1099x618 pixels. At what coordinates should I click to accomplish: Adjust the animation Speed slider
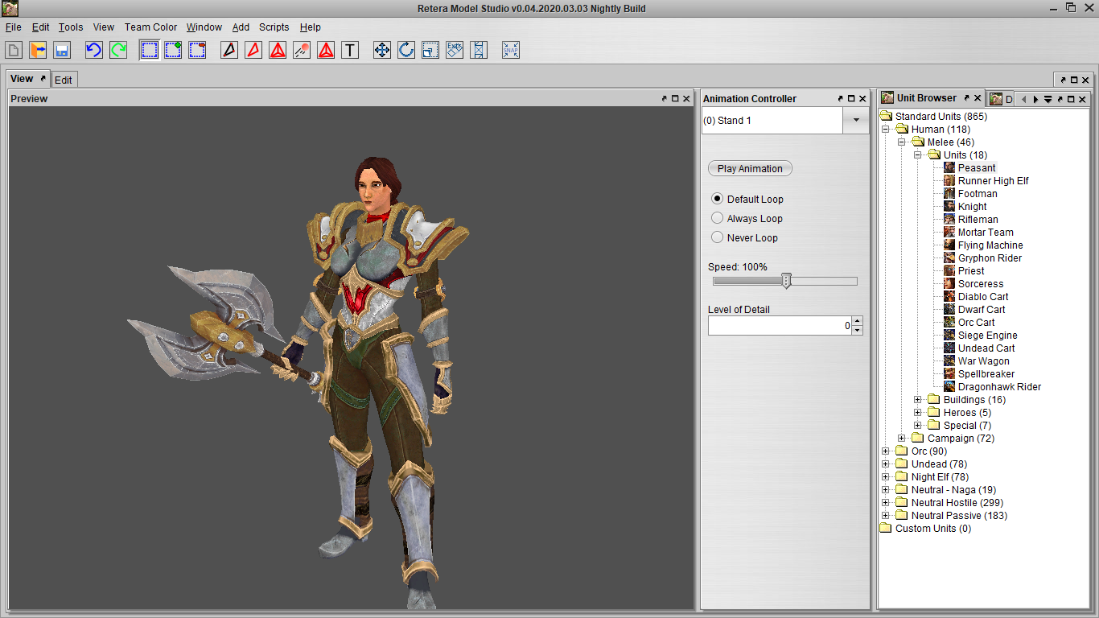(x=787, y=281)
